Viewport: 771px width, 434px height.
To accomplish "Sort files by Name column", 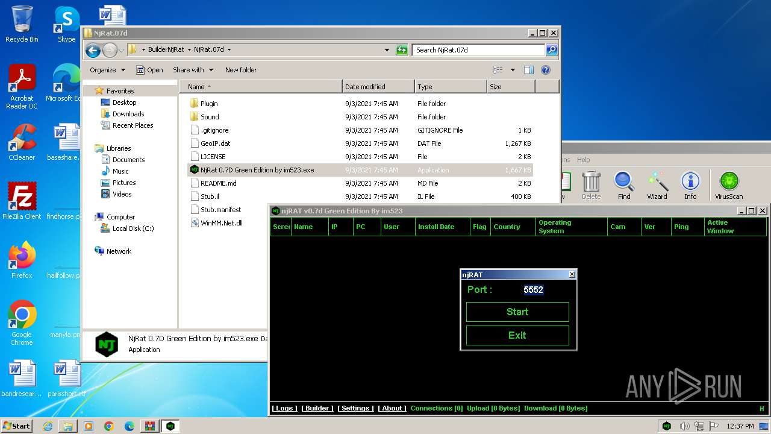I will (260, 87).
